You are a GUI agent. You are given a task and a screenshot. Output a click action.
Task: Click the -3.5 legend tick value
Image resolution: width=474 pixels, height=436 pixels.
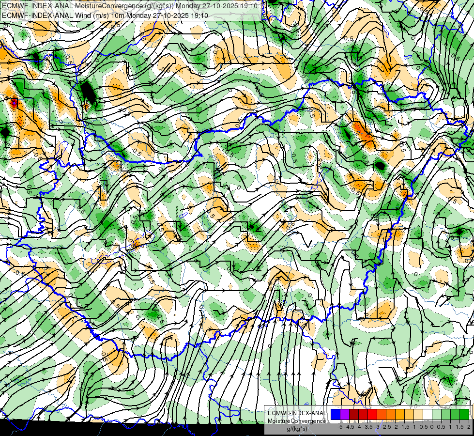(368, 427)
